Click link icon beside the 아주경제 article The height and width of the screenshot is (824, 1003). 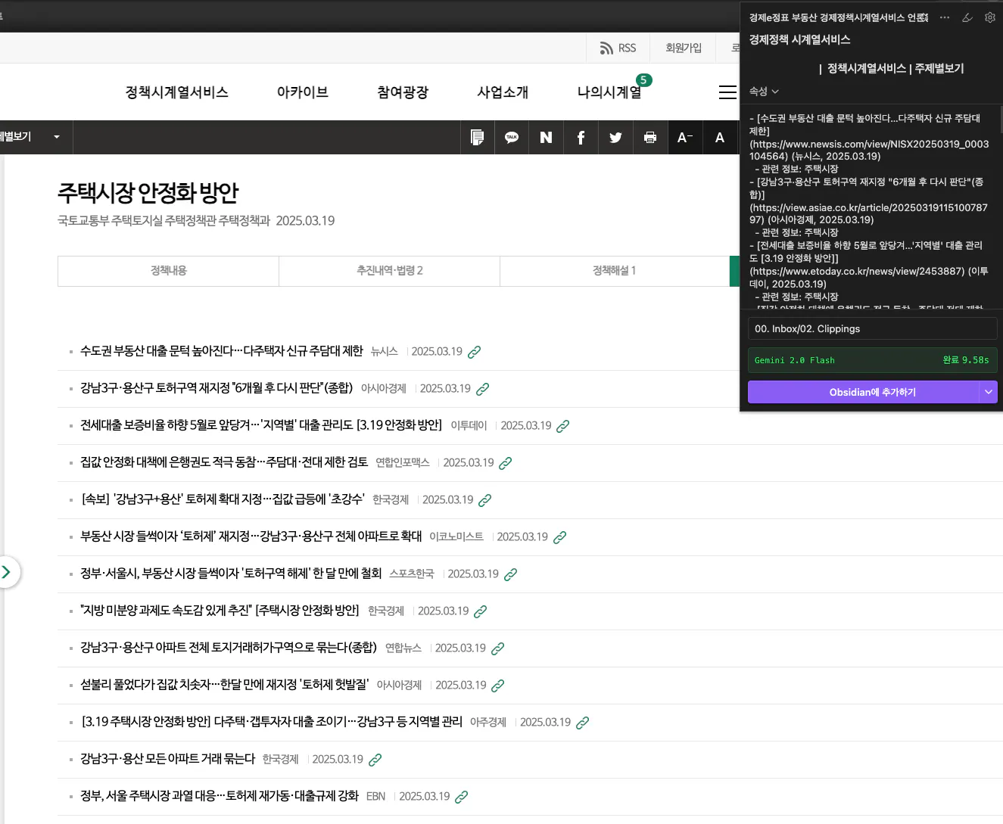[x=583, y=723]
